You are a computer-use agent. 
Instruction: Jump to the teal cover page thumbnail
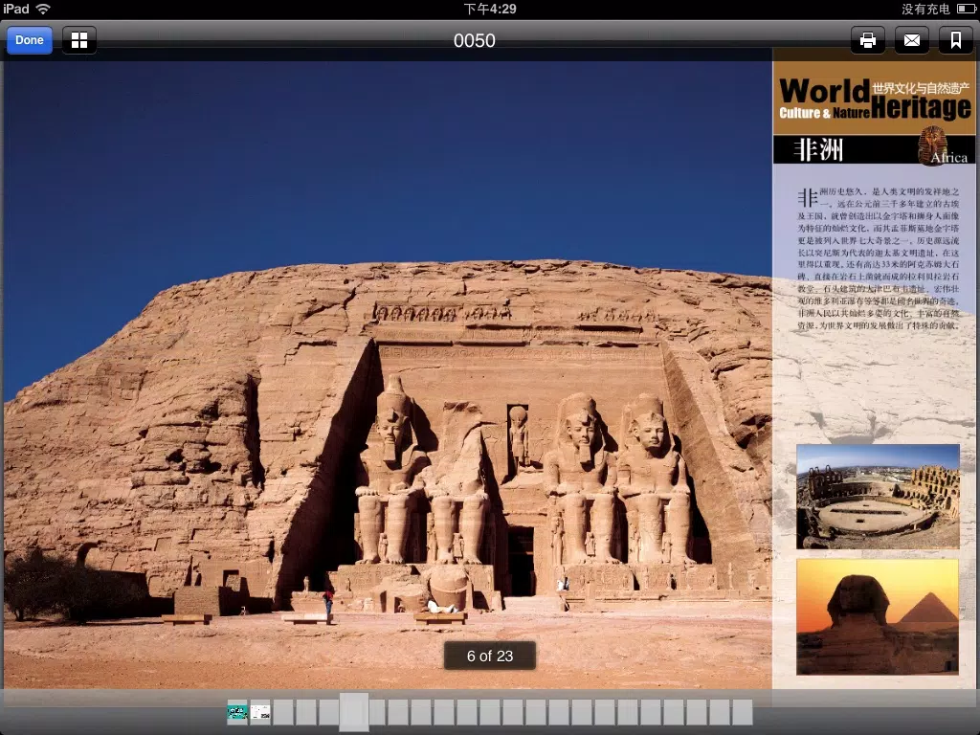237,712
